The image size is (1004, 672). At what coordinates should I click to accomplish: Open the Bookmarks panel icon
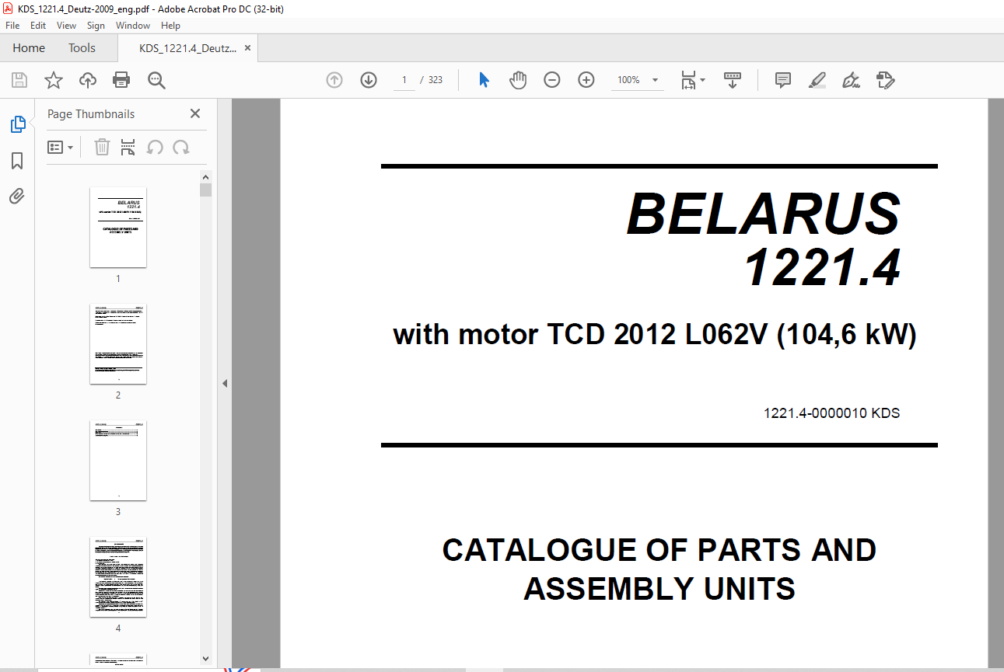click(17, 161)
